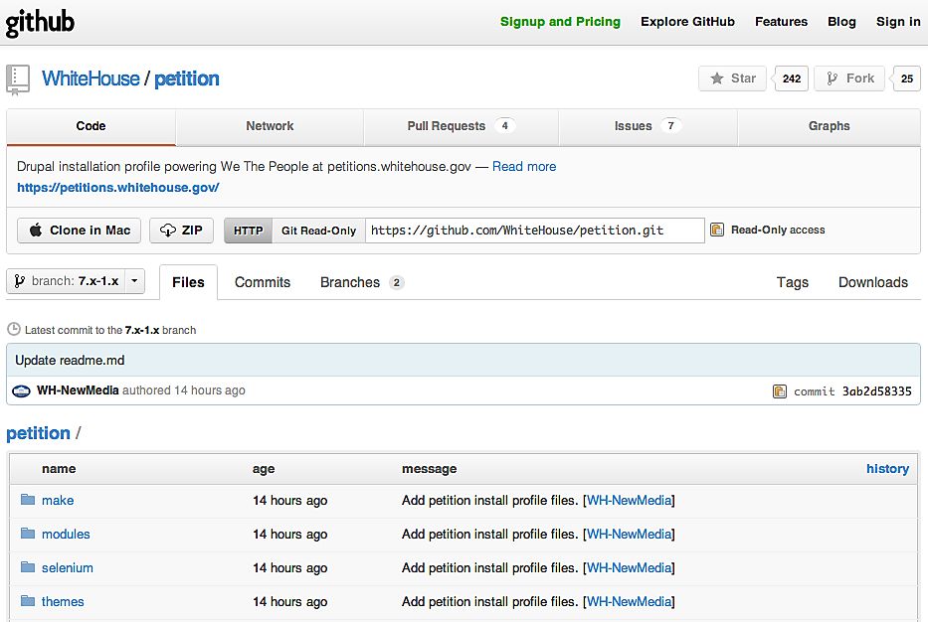Screen dimensions: 928x622
Task: Open the selenium folder
Action: pyautogui.click(x=68, y=567)
